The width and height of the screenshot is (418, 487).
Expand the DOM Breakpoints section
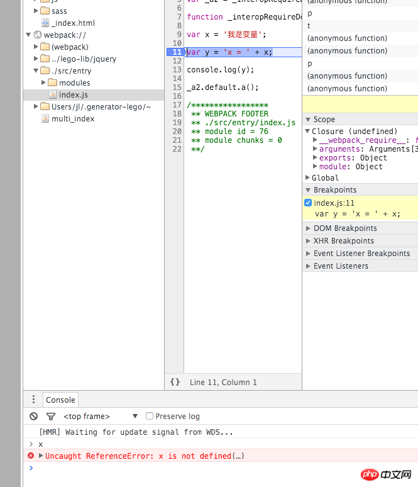tap(308, 228)
